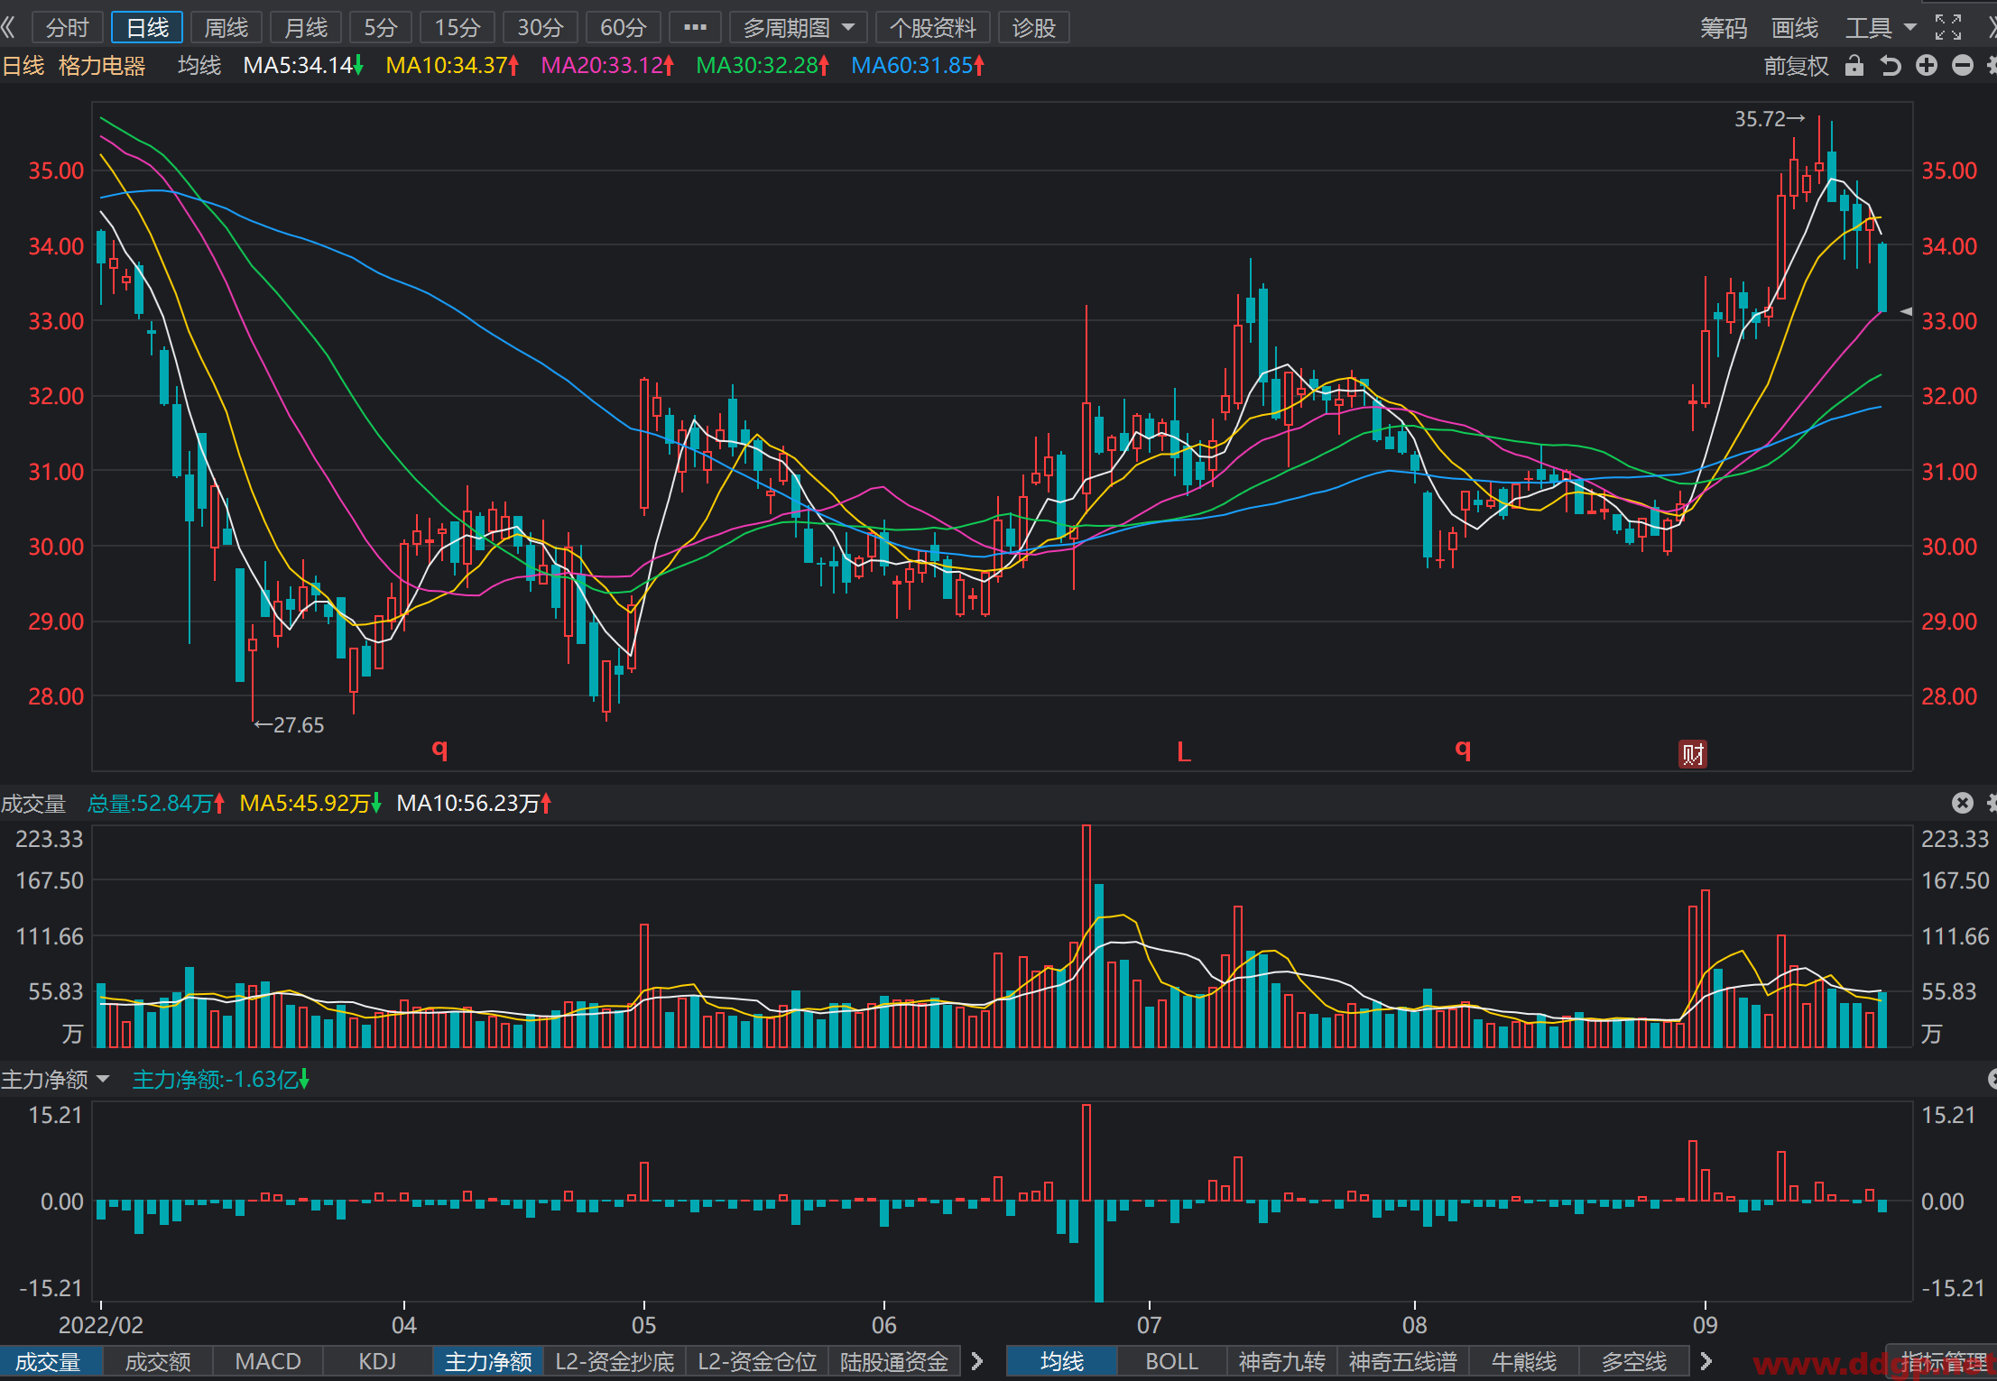Click the red L event marker
This screenshot has width=1997, height=1381.
click(x=1184, y=751)
